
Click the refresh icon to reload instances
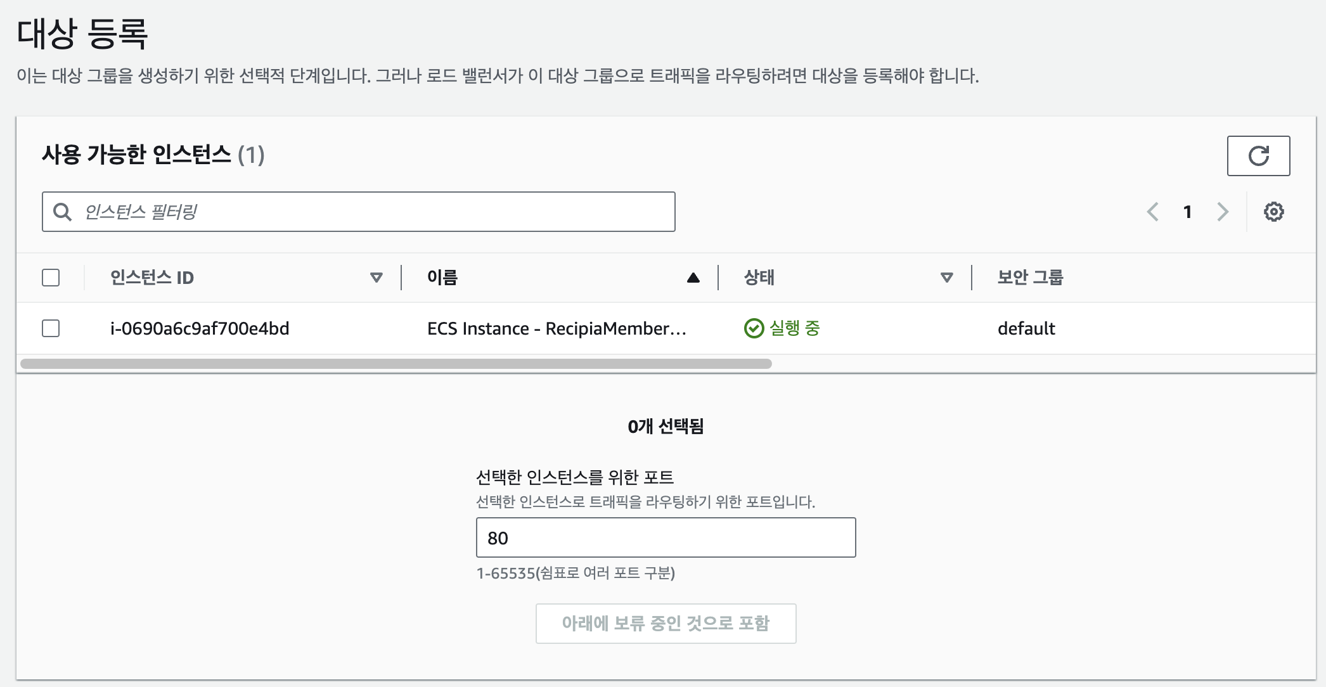[1258, 155]
